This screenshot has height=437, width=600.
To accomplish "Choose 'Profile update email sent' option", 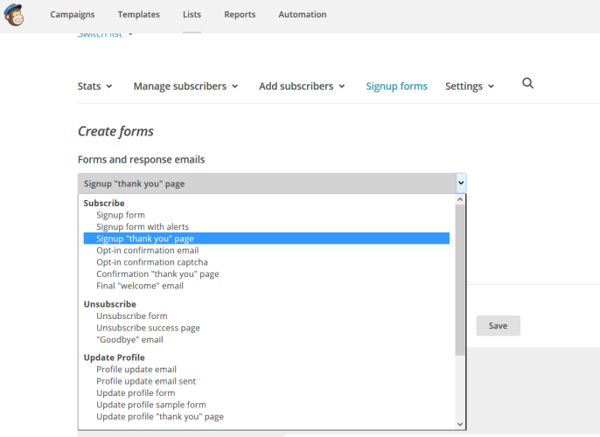I will tap(146, 381).
